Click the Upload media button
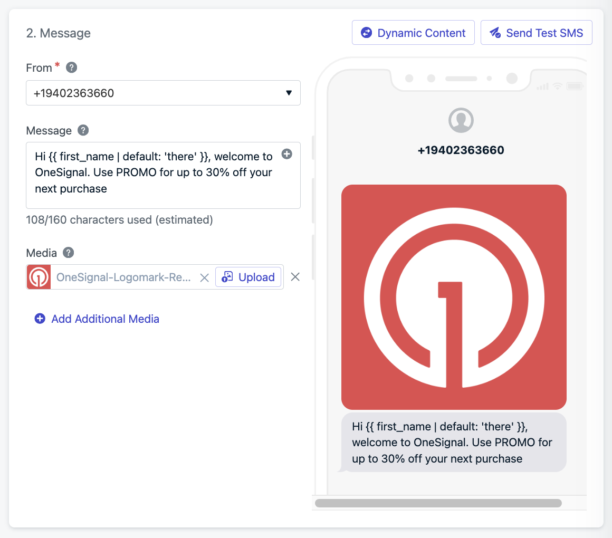This screenshot has width=612, height=538. [x=248, y=277]
